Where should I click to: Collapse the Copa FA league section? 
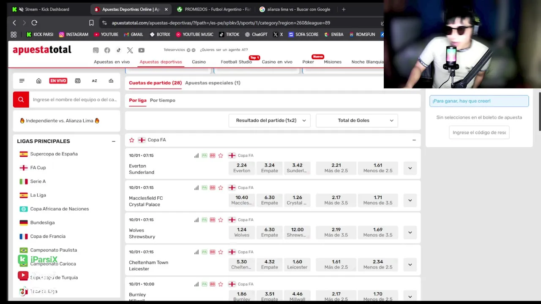414,140
